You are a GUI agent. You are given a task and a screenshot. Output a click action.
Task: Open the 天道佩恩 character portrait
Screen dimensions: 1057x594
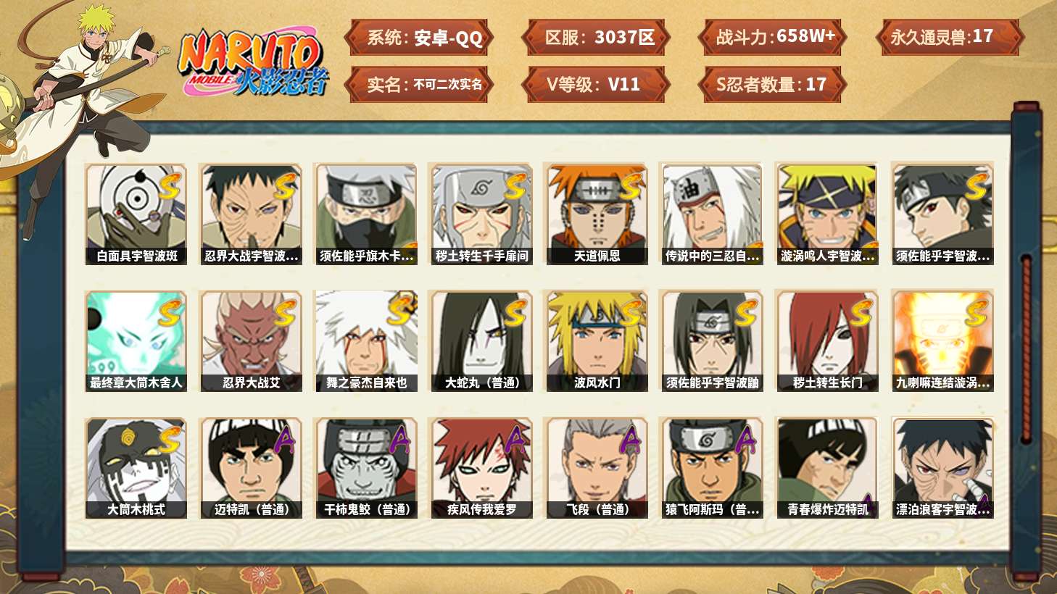[597, 214]
